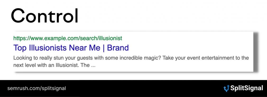The height and width of the screenshot is (97, 267).
Task: Open the semrush.com/splitsignal footer link
Action: (x=36, y=88)
